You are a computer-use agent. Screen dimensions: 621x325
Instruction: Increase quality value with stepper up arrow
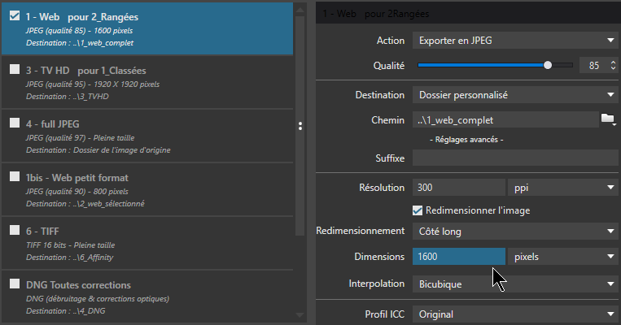click(613, 62)
